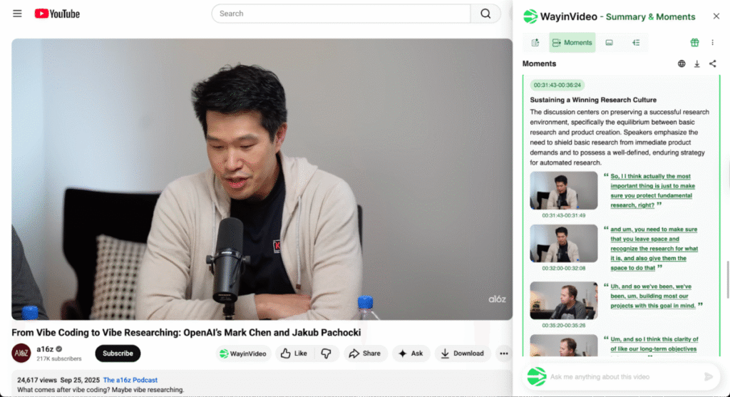Click the globe language icon in Moments
The image size is (730, 397).
[682, 64]
